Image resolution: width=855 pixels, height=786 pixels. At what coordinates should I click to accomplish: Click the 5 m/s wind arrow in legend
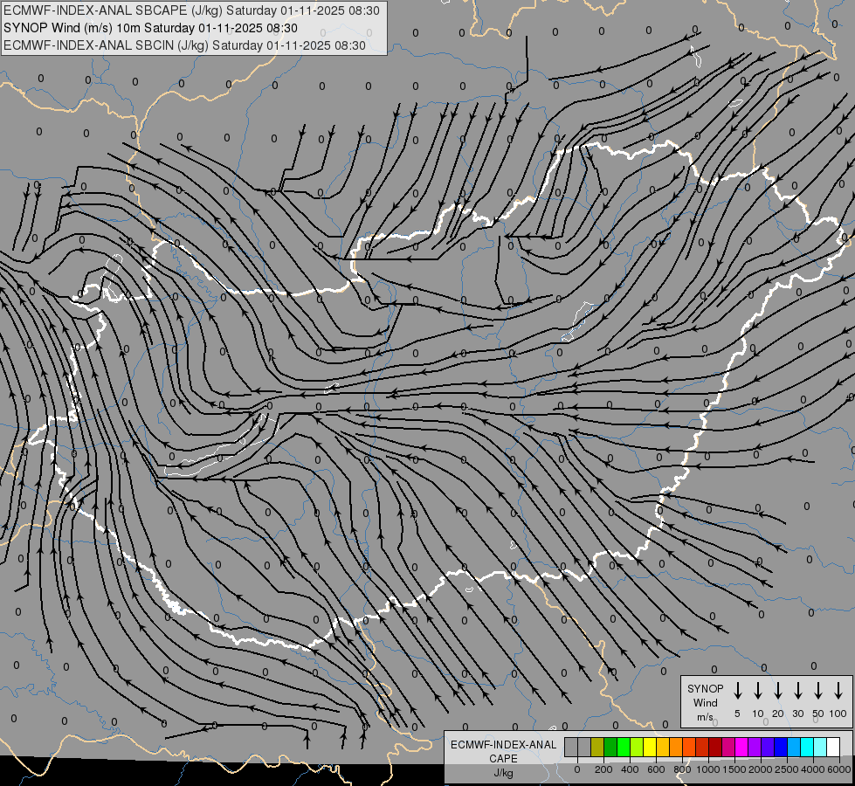click(x=737, y=690)
